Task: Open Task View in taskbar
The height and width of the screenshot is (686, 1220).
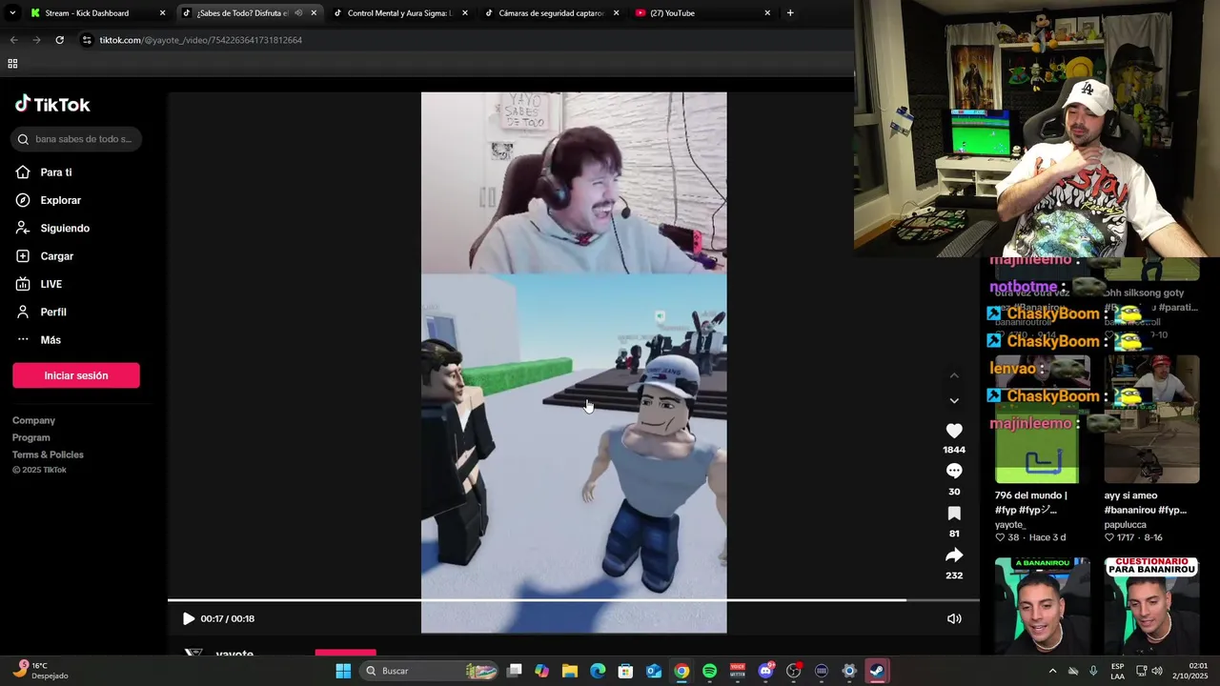Action: click(515, 671)
